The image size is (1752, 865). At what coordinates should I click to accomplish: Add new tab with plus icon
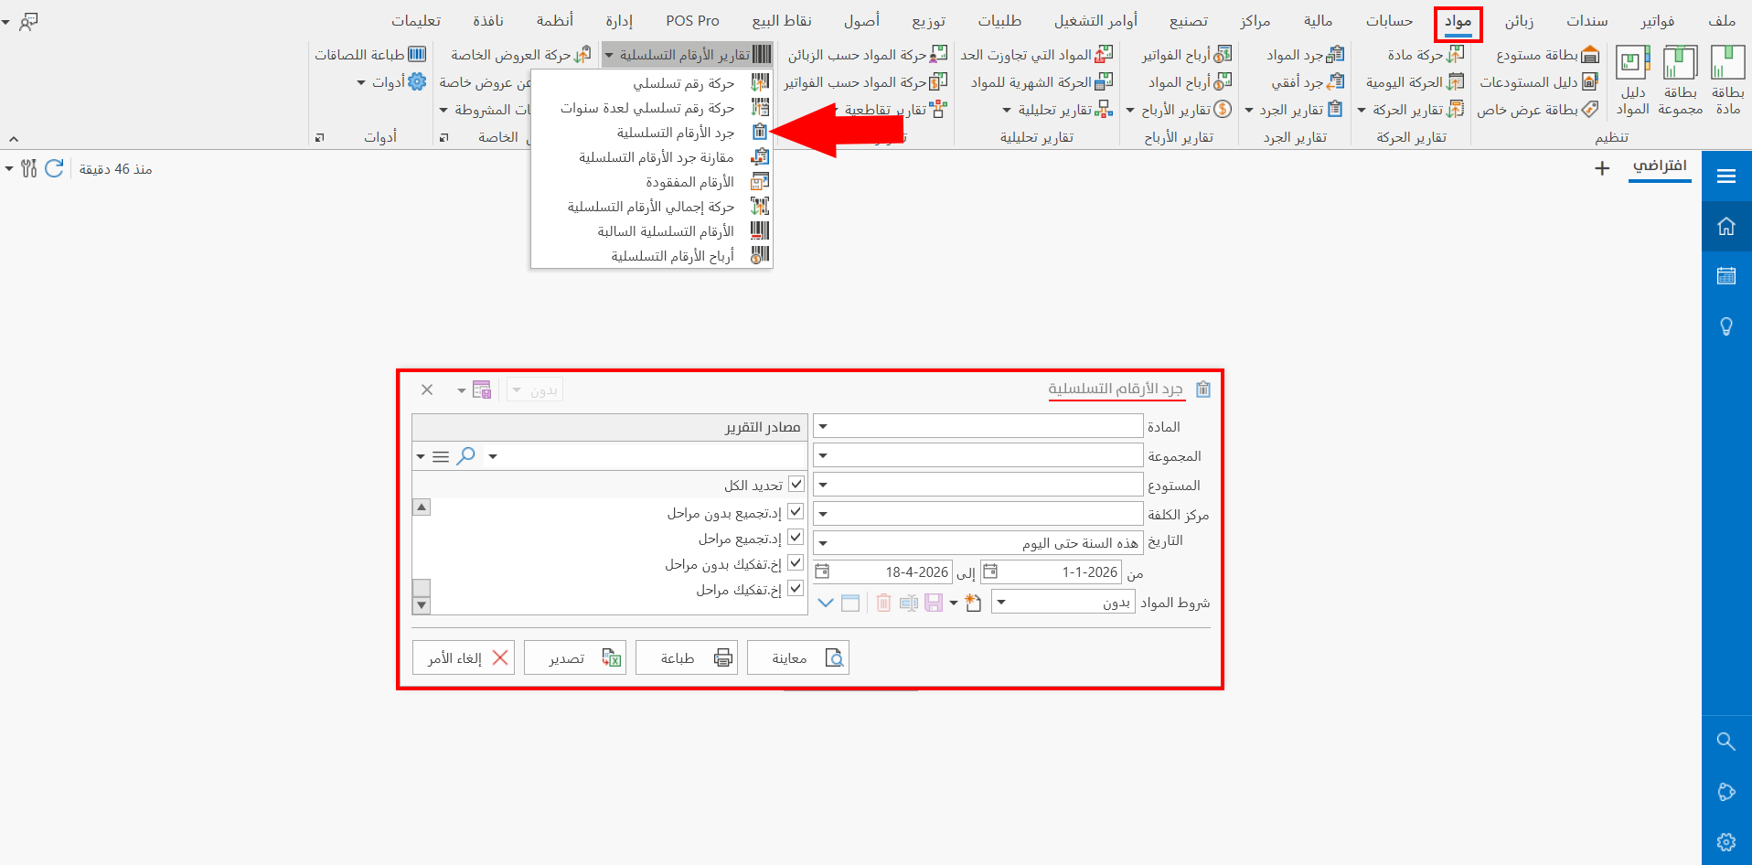tap(1602, 168)
